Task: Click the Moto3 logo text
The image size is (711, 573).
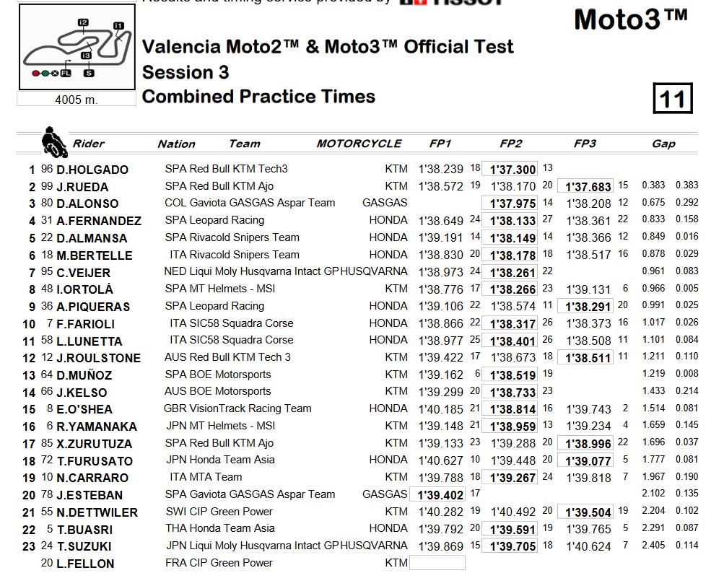Action: [x=631, y=19]
